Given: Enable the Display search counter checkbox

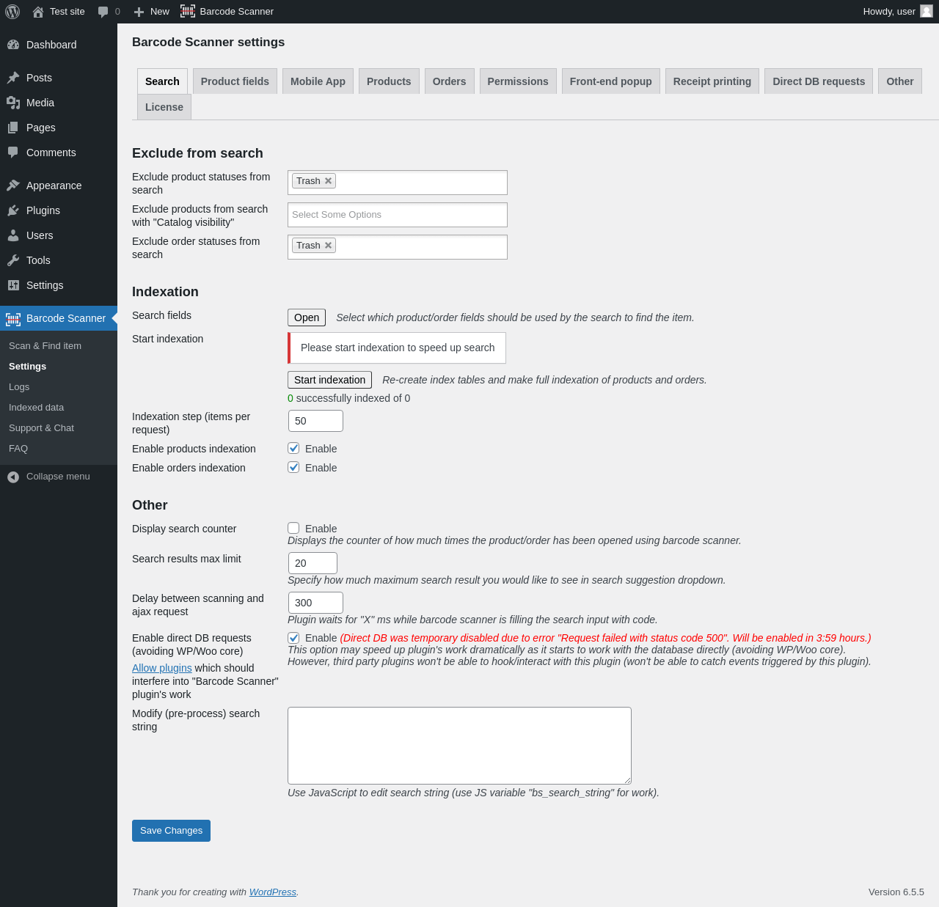Looking at the screenshot, I should 293,528.
